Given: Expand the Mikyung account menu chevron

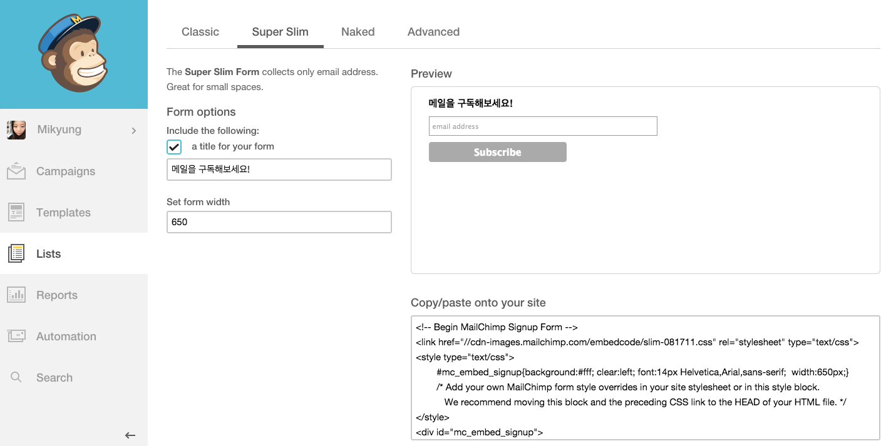Looking at the screenshot, I should point(133,131).
